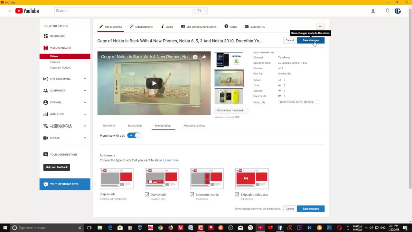The width and height of the screenshot is (412, 232).
Task: Click the Community people icon
Action: (x=46, y=91)
